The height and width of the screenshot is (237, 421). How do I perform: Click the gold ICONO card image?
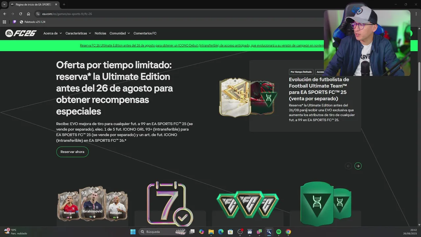coord(235,97)
